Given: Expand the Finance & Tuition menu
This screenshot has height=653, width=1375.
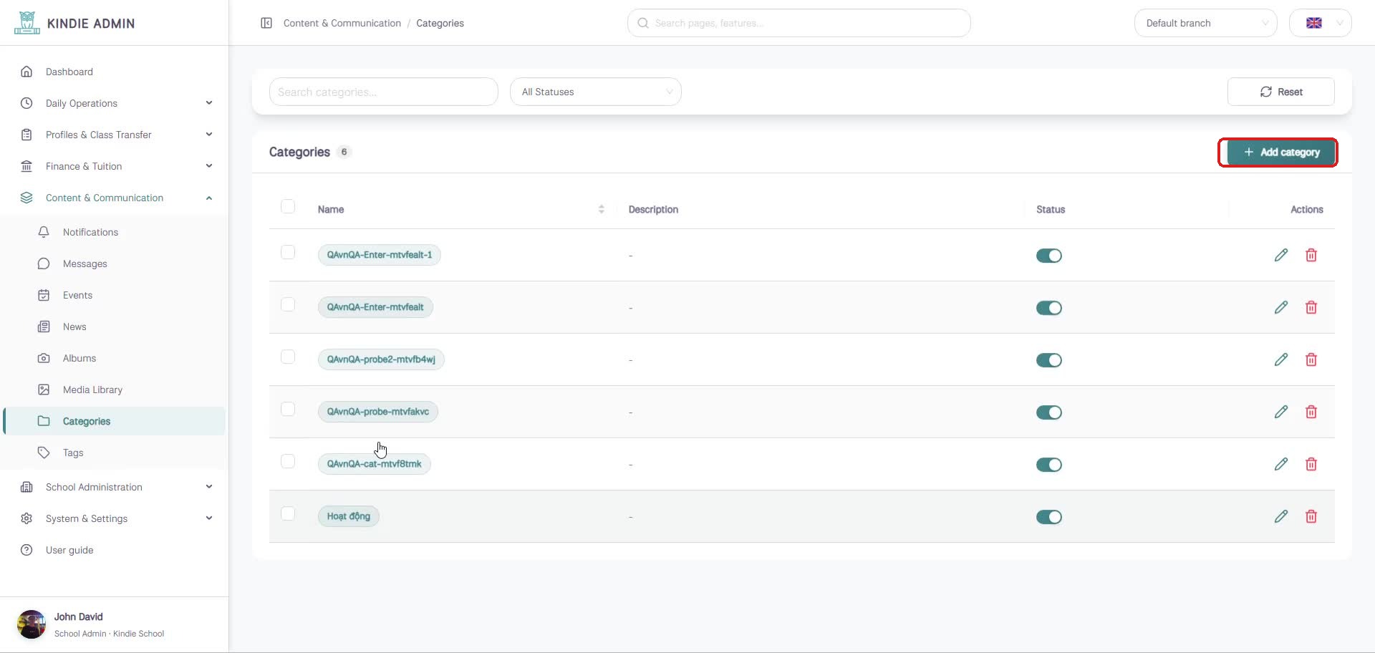Looking at the screenshot, I should pyautogui.click(x=115, y=166).
